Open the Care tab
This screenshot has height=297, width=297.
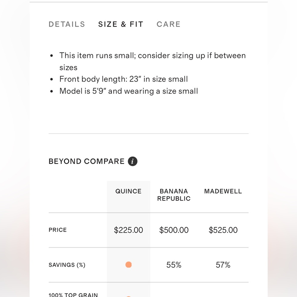[x=169, y=24]
